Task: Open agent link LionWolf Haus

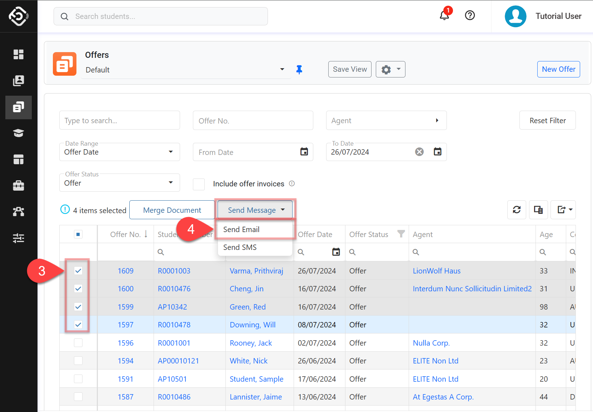Action: [437, 271]
